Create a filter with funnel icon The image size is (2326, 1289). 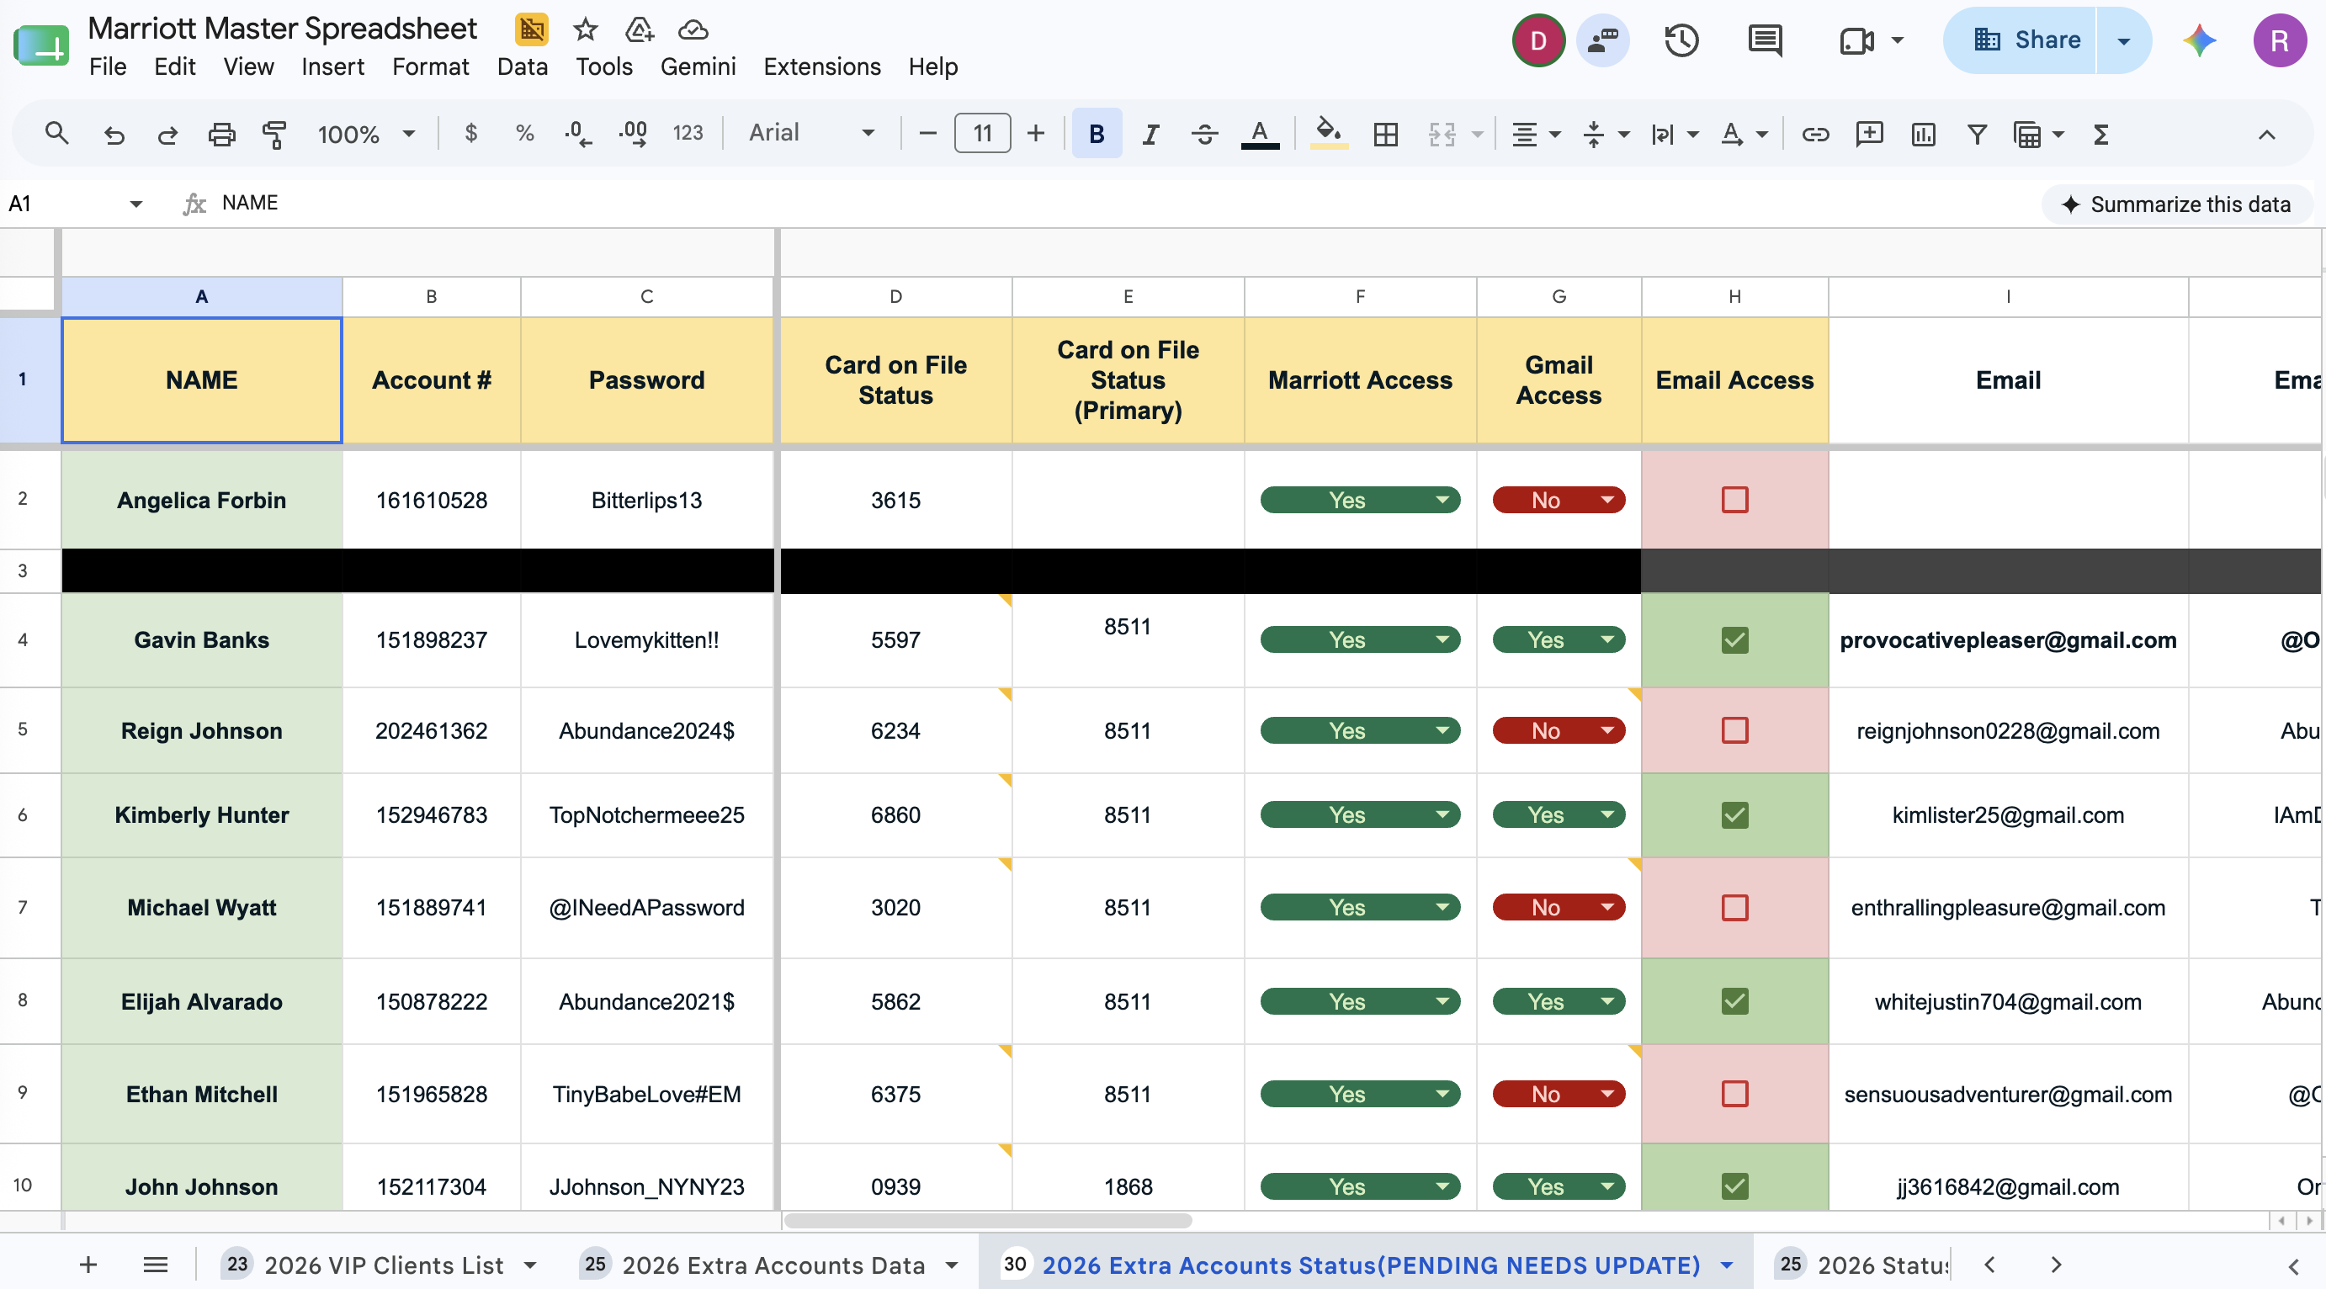[1978, 135]
